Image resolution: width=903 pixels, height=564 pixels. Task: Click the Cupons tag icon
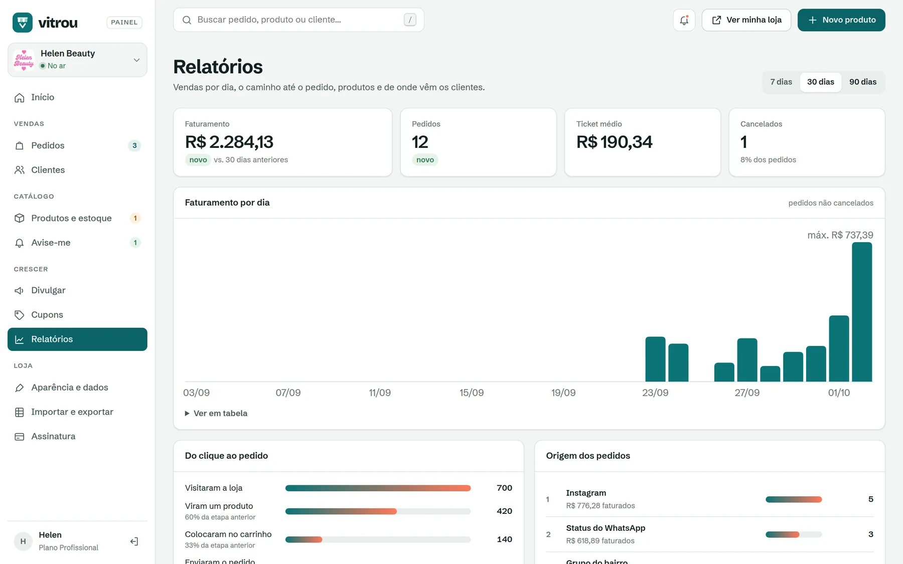click(x=20, y=315)
